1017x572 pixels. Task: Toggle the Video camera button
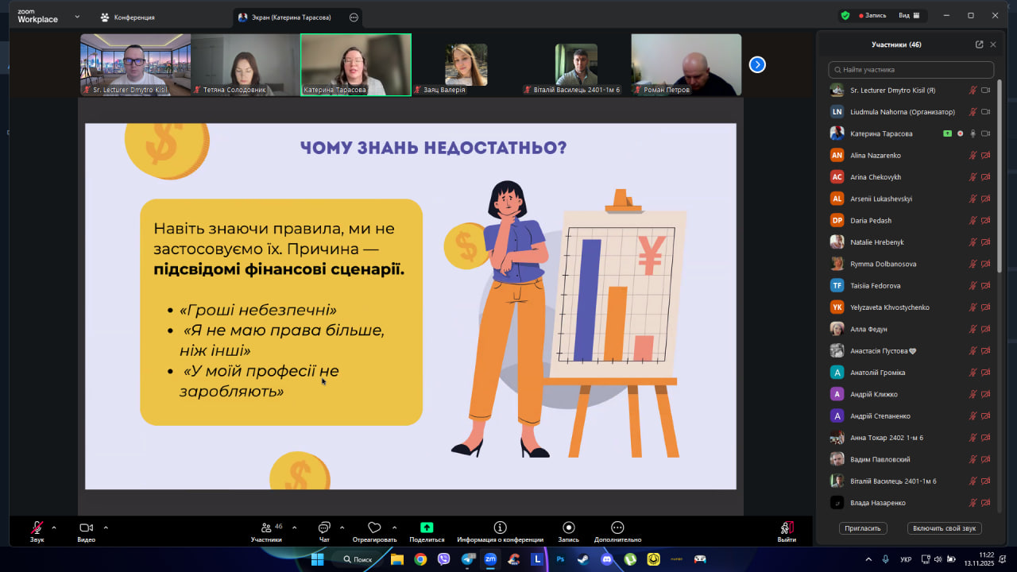(86, 528)
